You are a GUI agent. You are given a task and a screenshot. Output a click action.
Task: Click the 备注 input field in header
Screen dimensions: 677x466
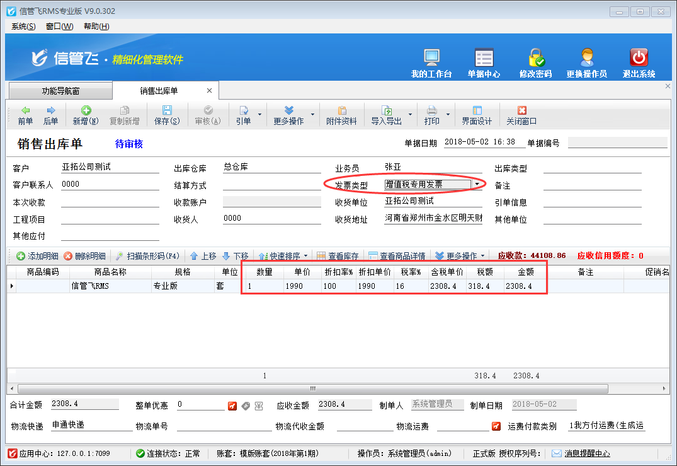592,185
